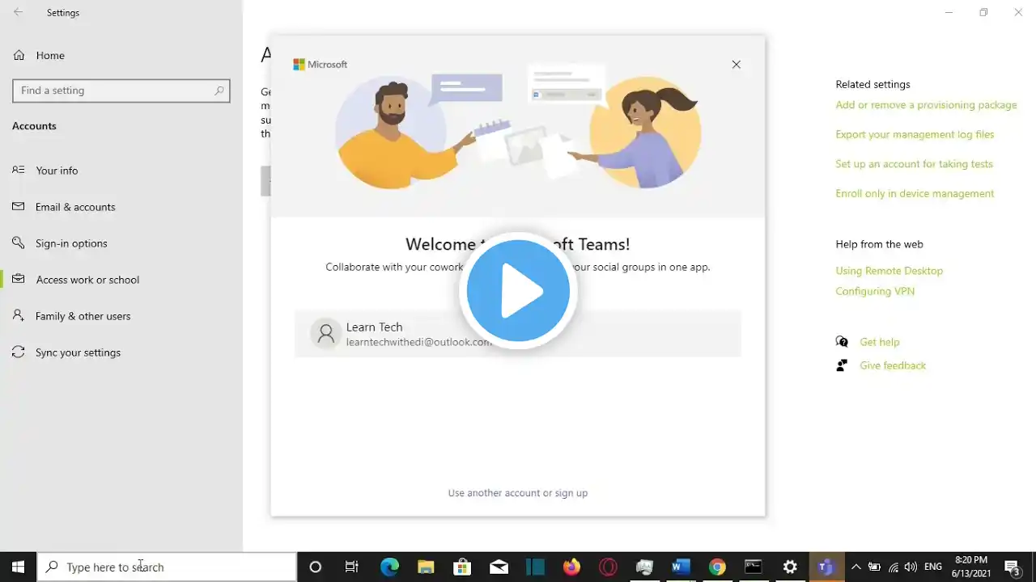This screenshot has width=1036, height=582.
Task: Click the Get help link
Action: pyautogui.click(x=880, y=342)
